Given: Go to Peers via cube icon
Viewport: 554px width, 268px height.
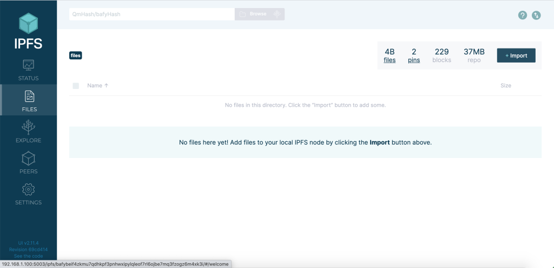Looking at the screenshot, I should coord(28,159).
